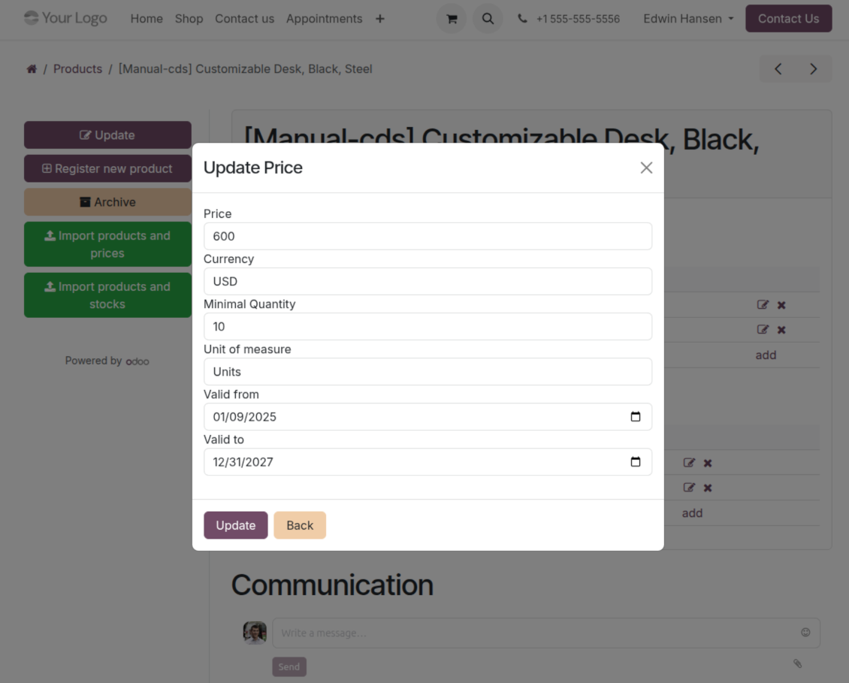Click the paperclip attachment icon

[x=797, y=663]
